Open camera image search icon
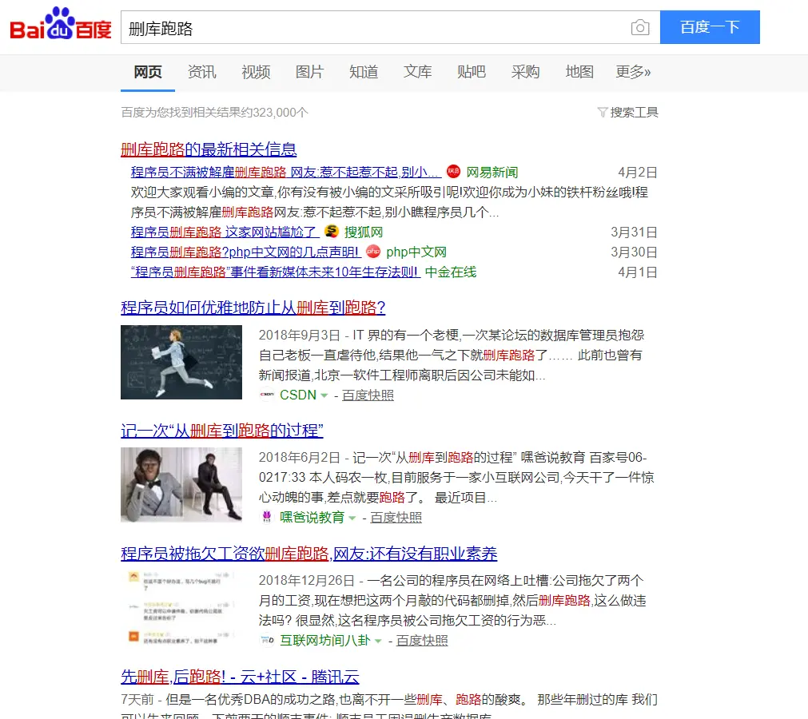This screenshot has width=808, height=719. pos(640,27)
